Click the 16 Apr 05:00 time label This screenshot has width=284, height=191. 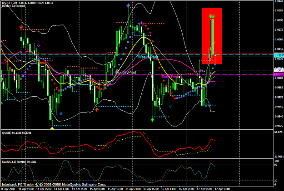click(151, 189)
